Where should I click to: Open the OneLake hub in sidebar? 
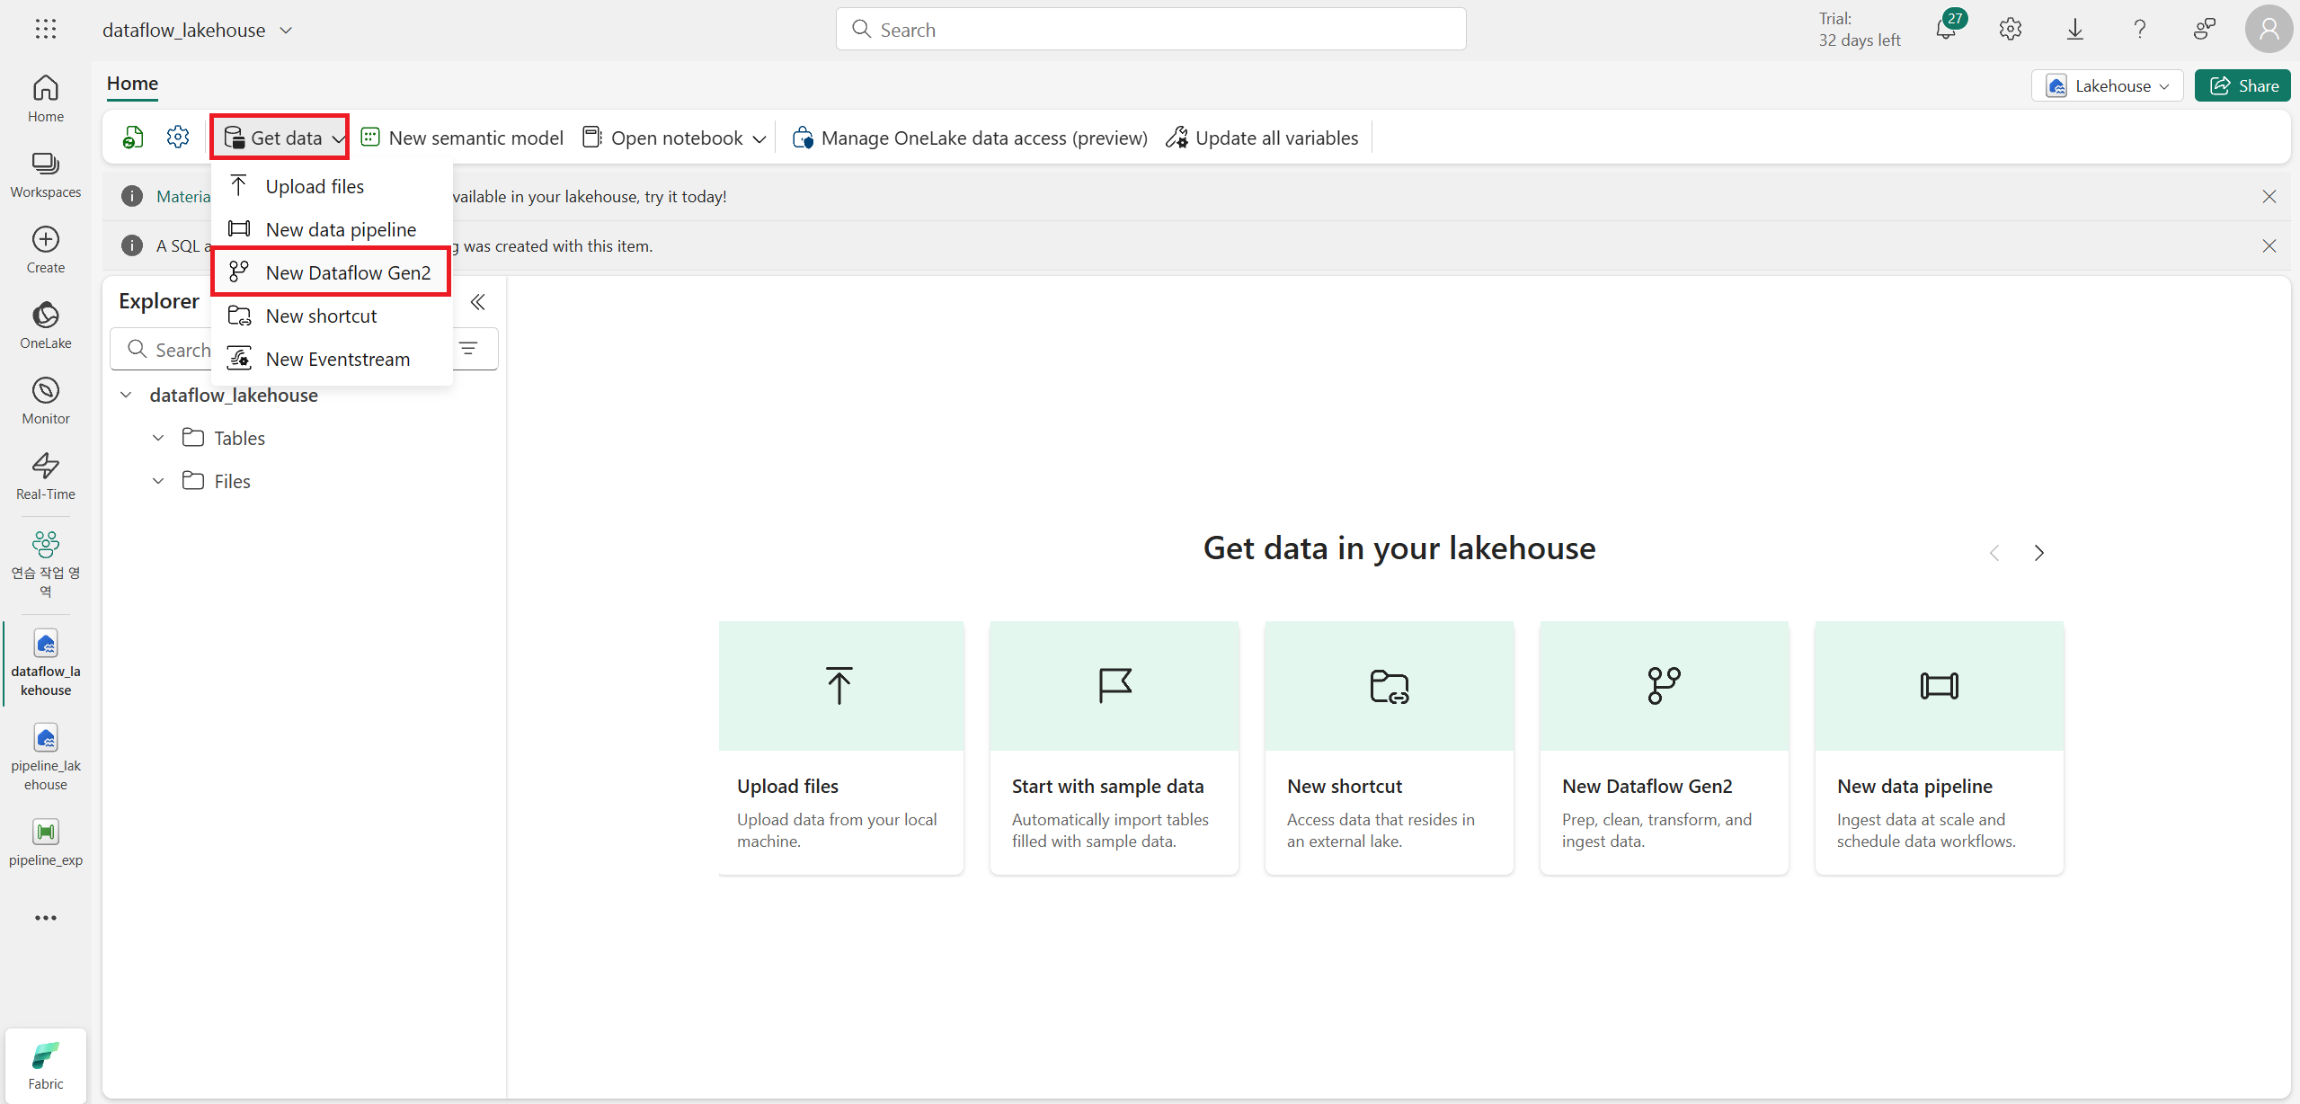click(45, 325)
